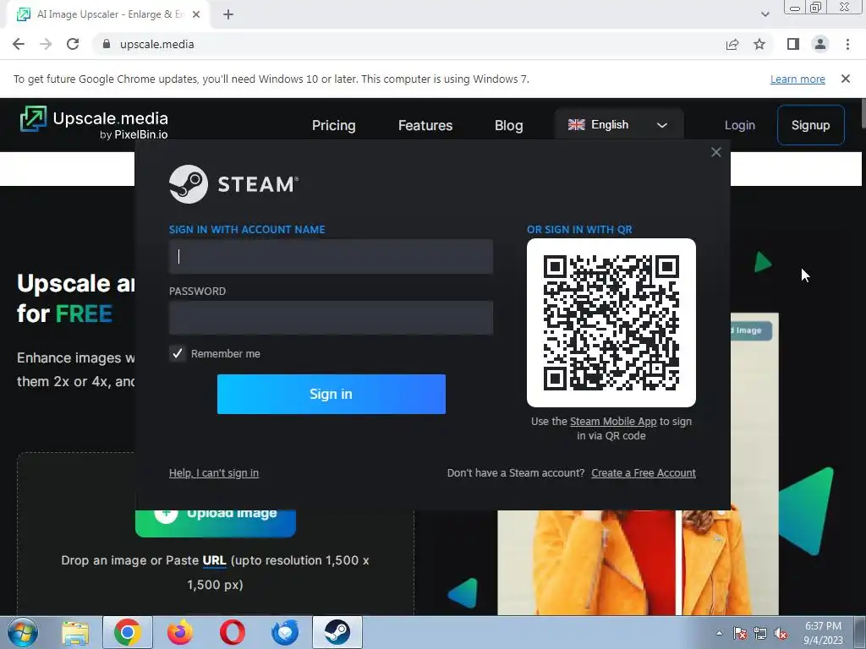Screen dimensions: 866x649
Task: Go forward in browser history
Action: (x=46, y=44)
